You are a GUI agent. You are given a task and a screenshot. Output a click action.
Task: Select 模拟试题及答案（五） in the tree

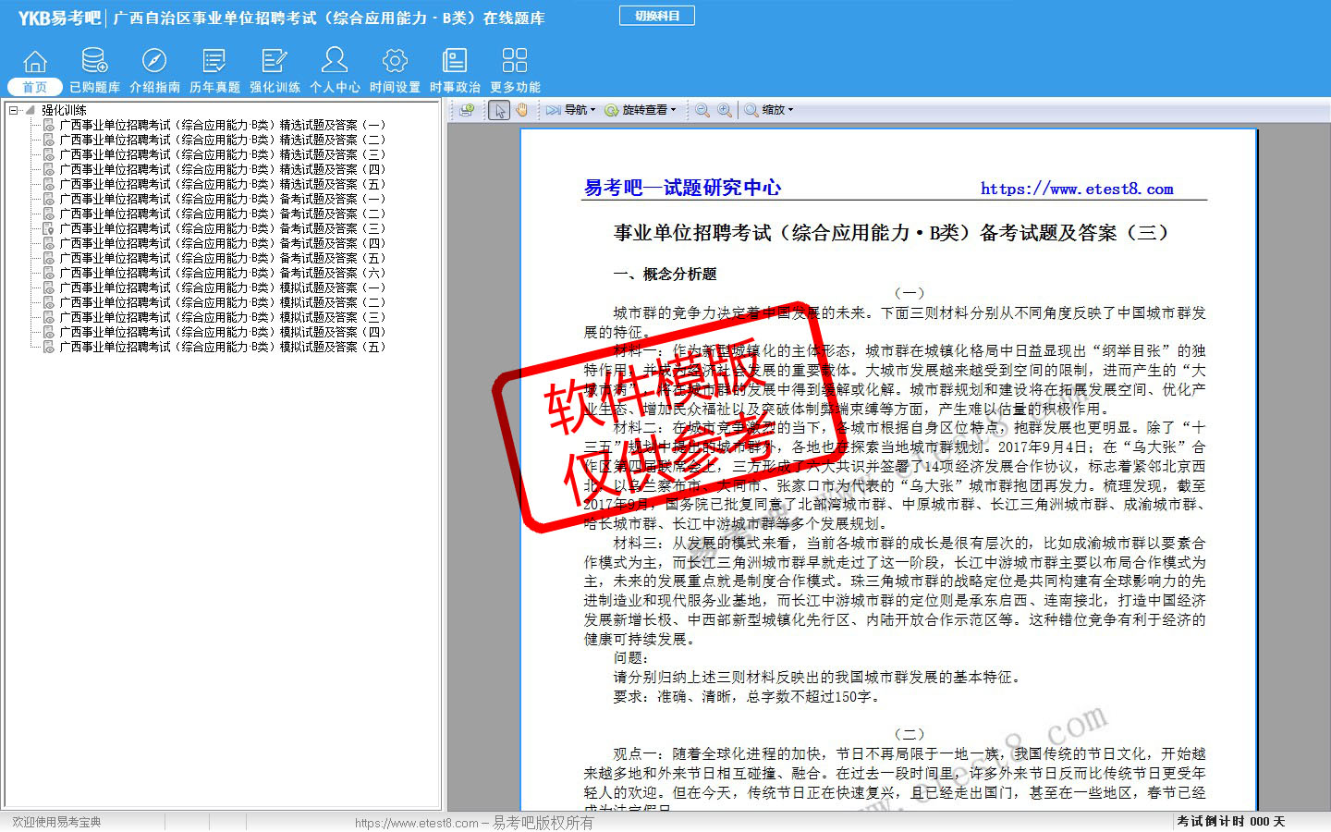[x=222, y=347]
